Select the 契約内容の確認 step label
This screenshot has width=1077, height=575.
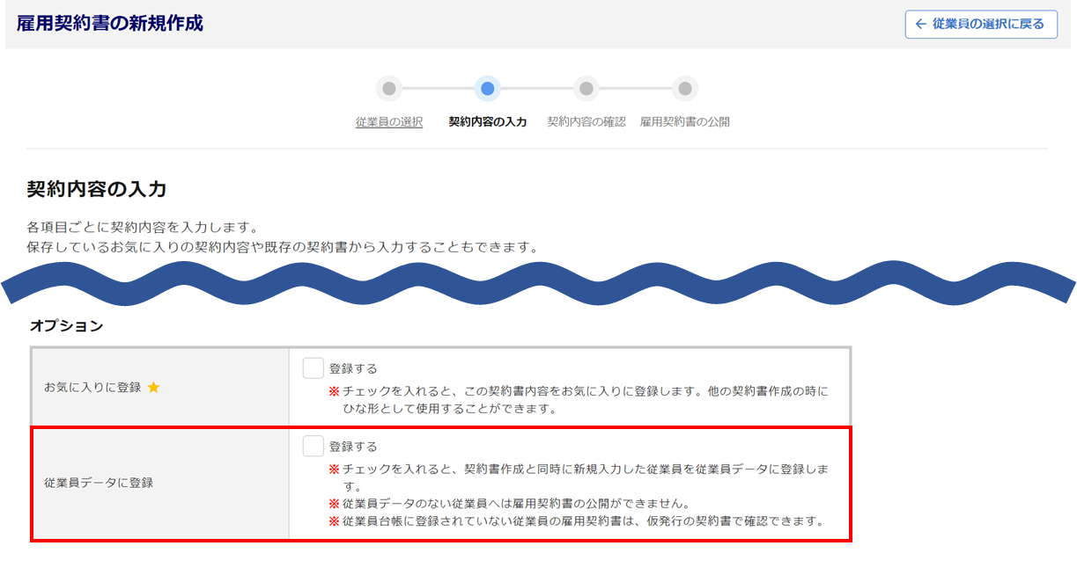tap(586, 122)
